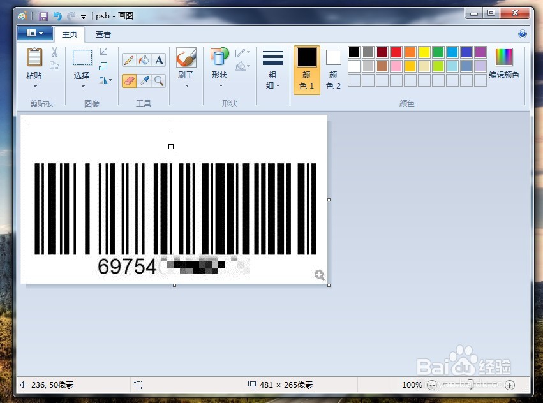Screen dimensions: 543x403
Task: Pick the green color swatch
Action: [438, 52]
